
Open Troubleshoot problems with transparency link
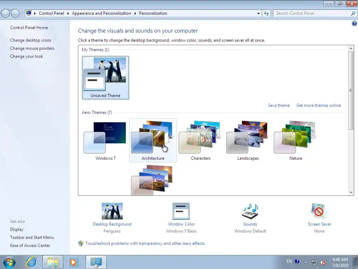click(x=145, y=243)
